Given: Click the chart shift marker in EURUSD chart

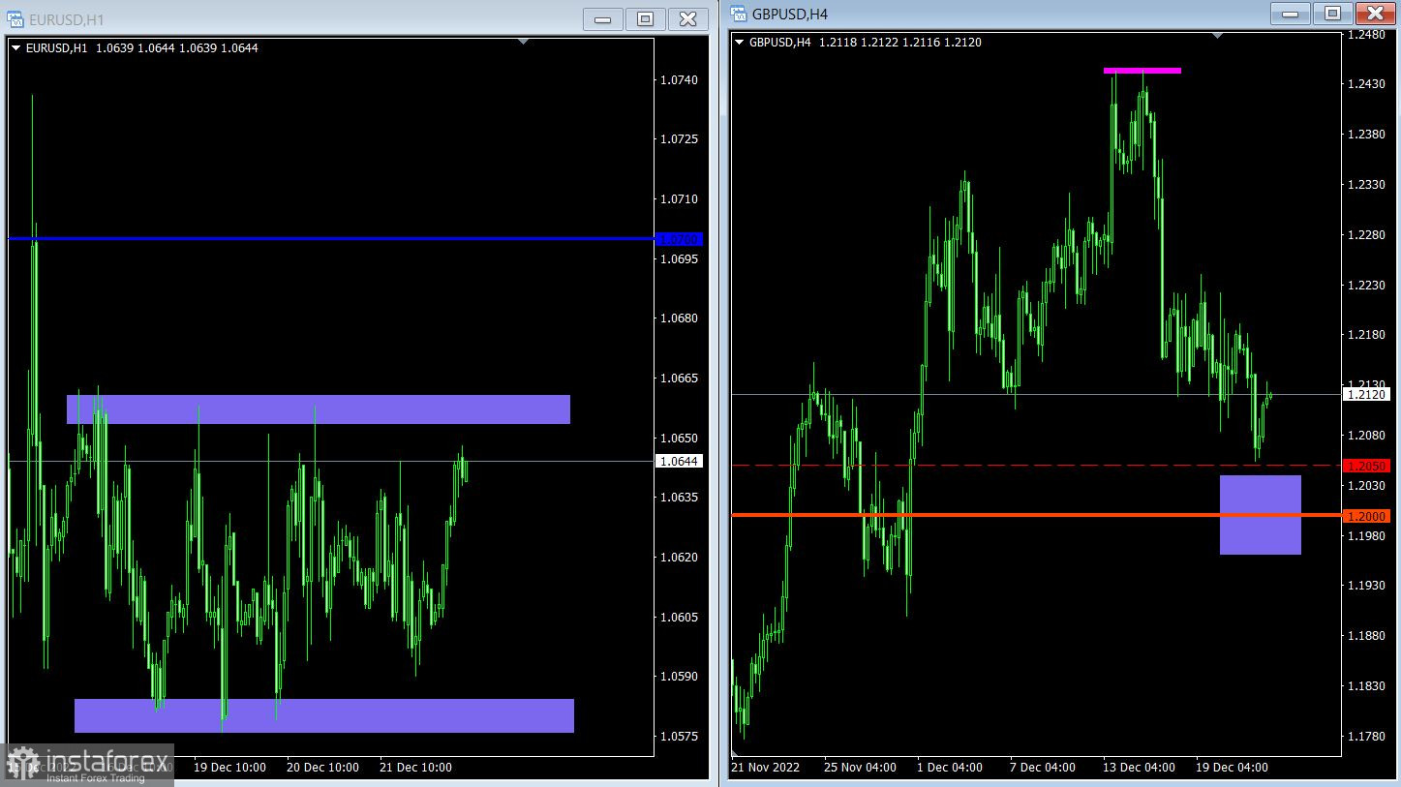Looking at the screenshot, I should [x=523, y=42].
